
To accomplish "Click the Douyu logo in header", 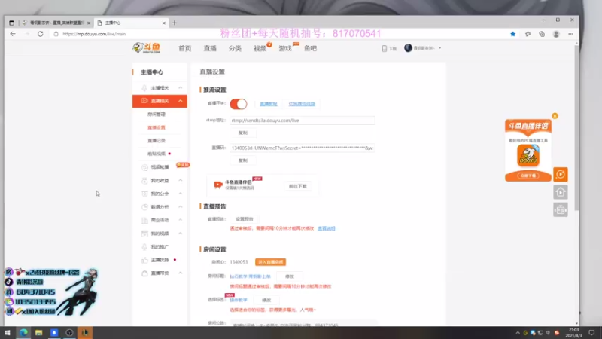I will coord(146,48).
